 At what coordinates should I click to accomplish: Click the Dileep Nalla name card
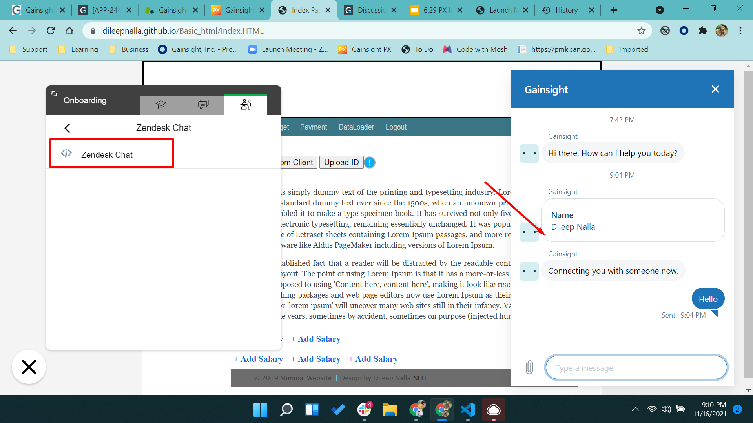coord(633,220)
